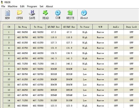Select row header for channel 1
The width and height of the screenshot is (139, 108).
tap(9, 32)
